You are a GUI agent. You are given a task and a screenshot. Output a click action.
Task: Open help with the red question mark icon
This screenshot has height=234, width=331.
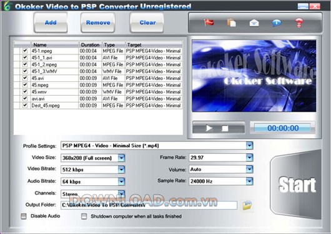299,23
